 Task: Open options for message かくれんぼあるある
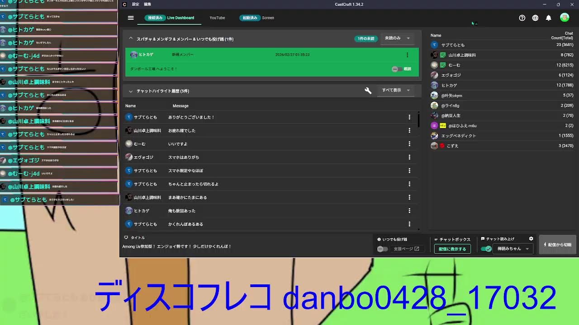pos(409,224)
